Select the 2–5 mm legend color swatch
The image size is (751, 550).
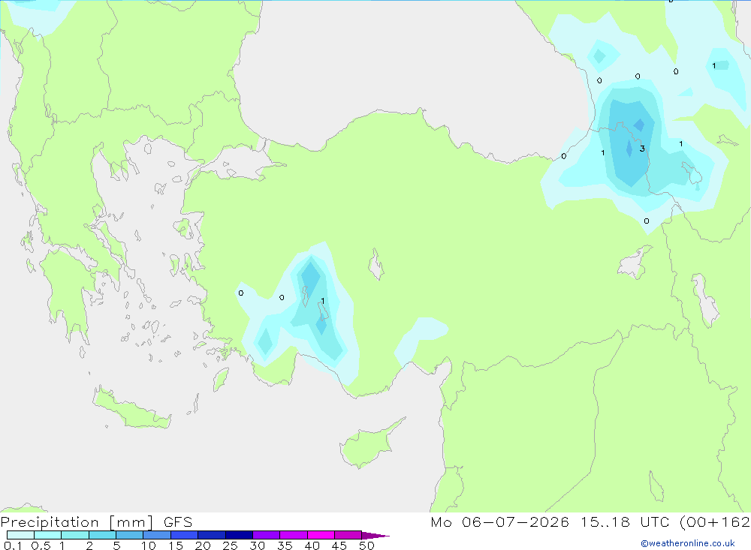tap(102, 535)
